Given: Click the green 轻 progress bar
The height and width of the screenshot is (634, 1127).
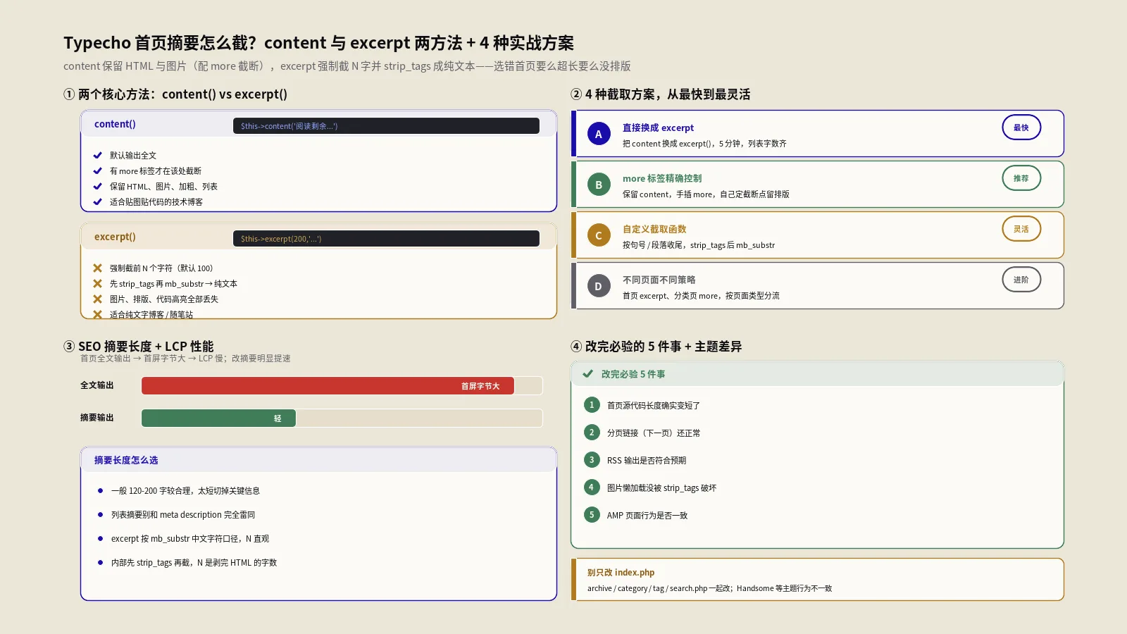Looking at the screenshot, I should click(x=218, y=418).
